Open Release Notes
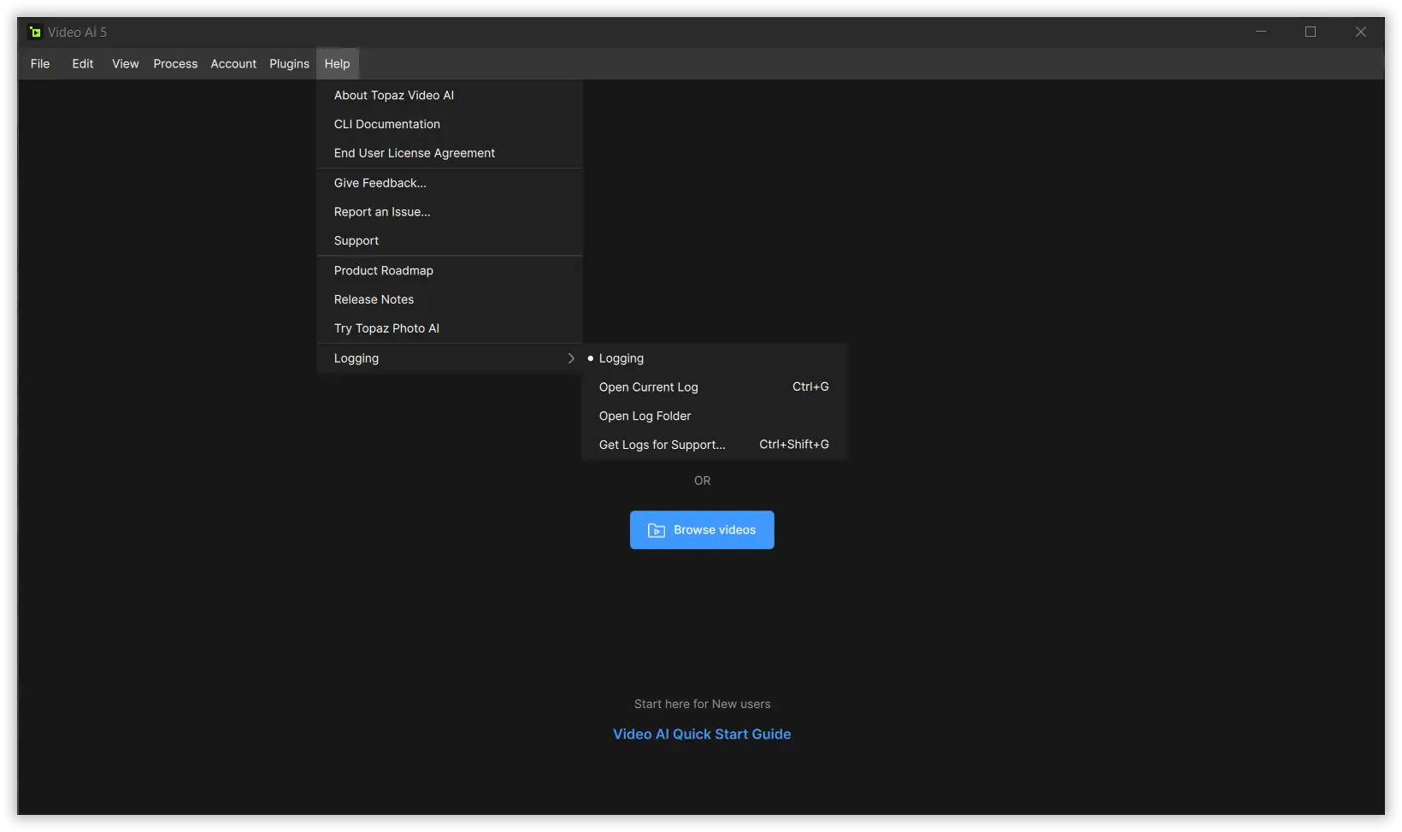The image size is (1402, 832). (450, 299)
